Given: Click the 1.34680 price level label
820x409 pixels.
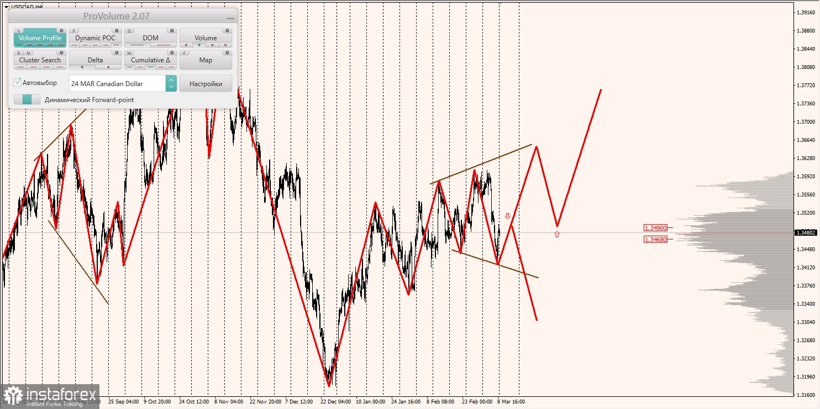Looking at the screenshot, I should pos(656,239).
